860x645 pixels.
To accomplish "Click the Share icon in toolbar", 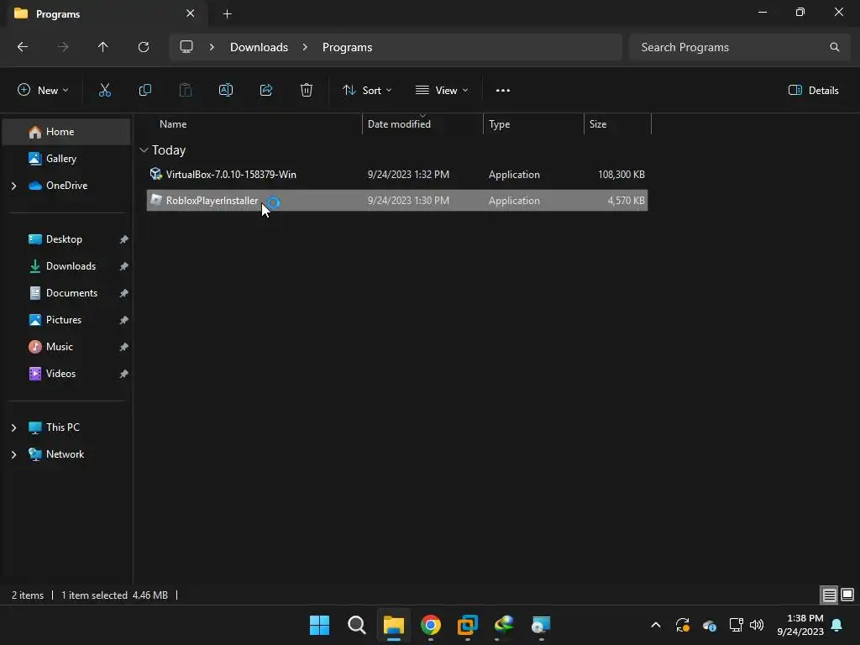I will click(266, 90).
